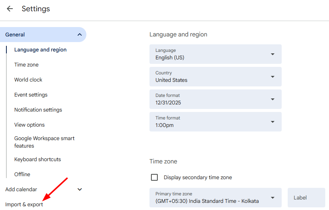
Task: Go to Keyboard shortcuts settings
Action: click(38, 159)
